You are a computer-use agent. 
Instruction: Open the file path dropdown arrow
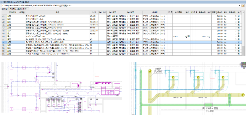pos(240,6)
